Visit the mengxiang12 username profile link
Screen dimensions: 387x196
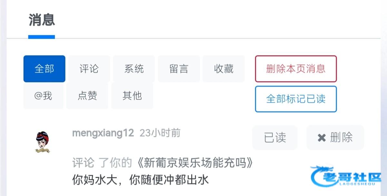(103, 133)
